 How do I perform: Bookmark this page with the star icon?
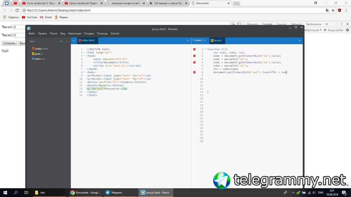[x=333, y=10]
